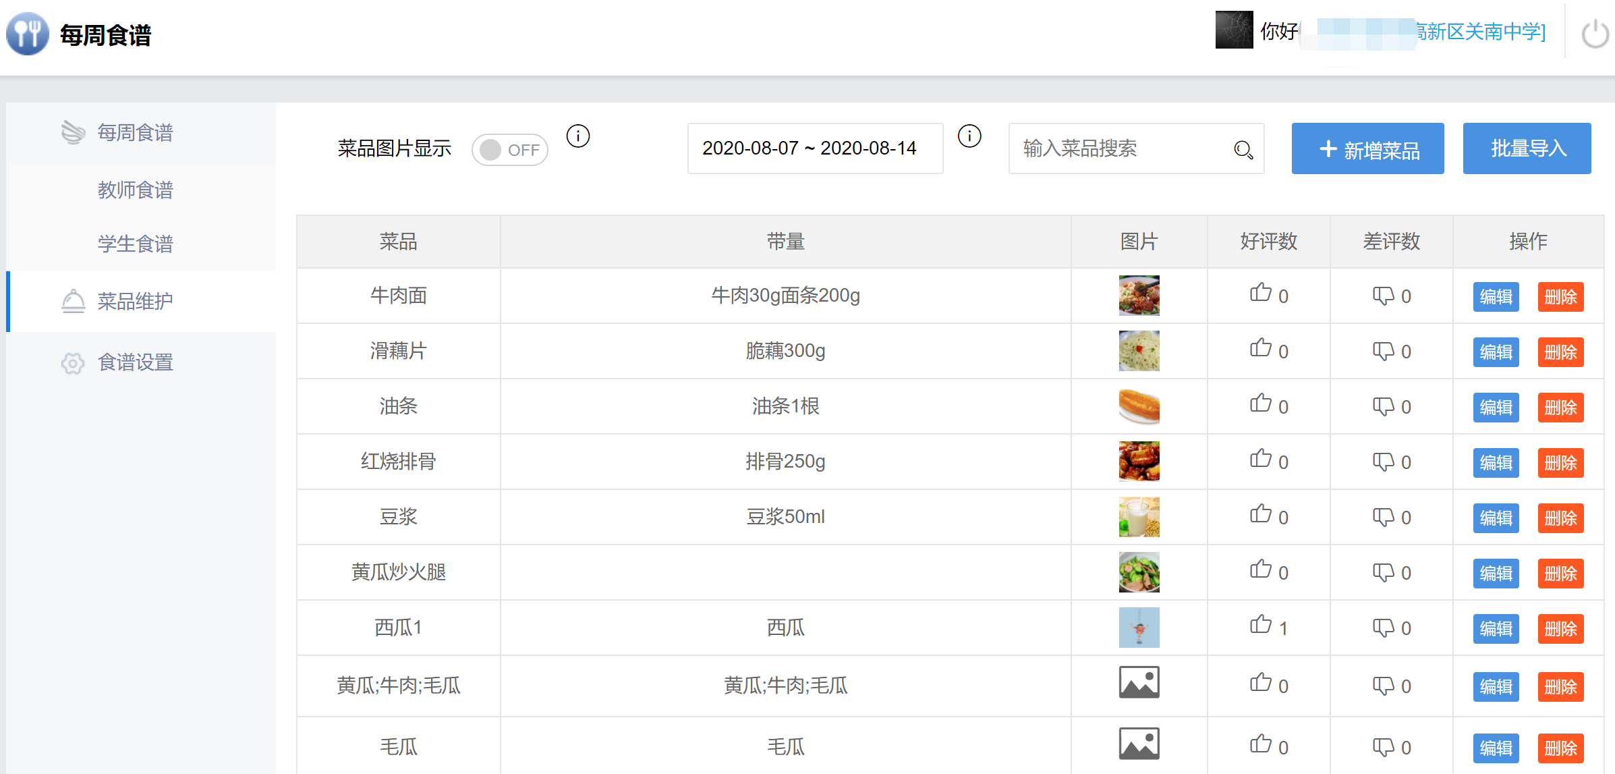The image size is (1615, 774).
Task: Click the search magnifier icon
Action: pos(1243,149)
